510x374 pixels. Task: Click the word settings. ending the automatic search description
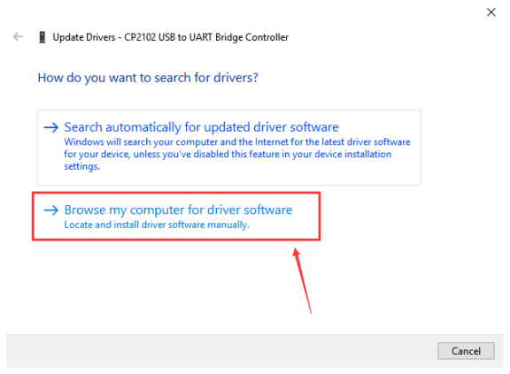(x=82, y=166)
